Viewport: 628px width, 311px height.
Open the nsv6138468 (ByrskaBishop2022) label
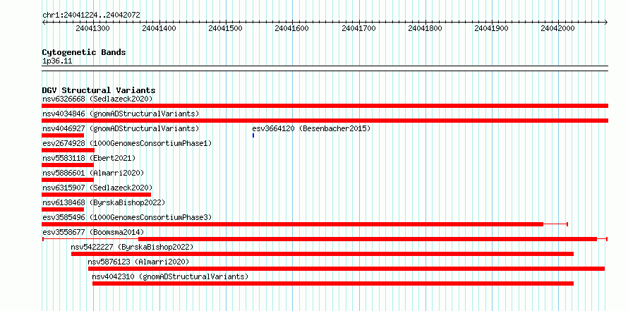click(x=104, y=202)
